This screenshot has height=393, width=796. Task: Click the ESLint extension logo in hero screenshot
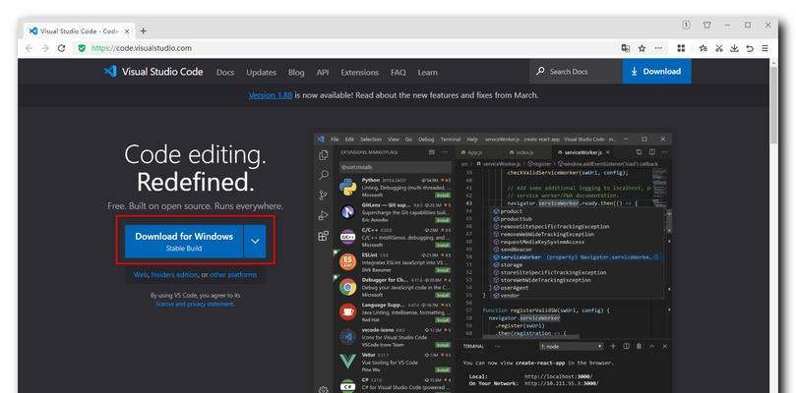coord(347,261)
